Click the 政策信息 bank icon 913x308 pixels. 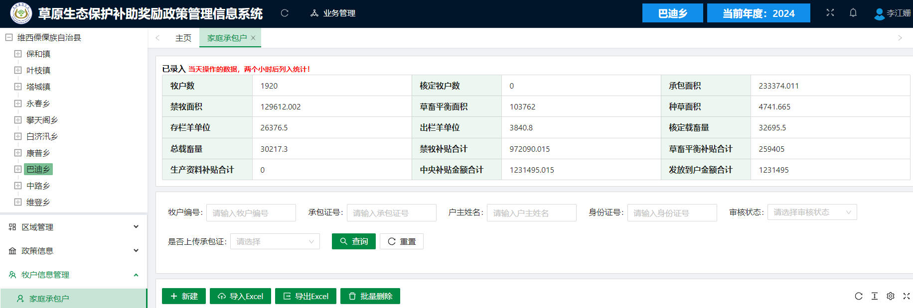pyautogui.click(x=12, y=251)
